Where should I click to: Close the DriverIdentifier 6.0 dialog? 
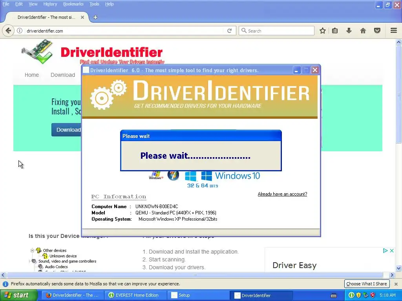click(315, 70)
